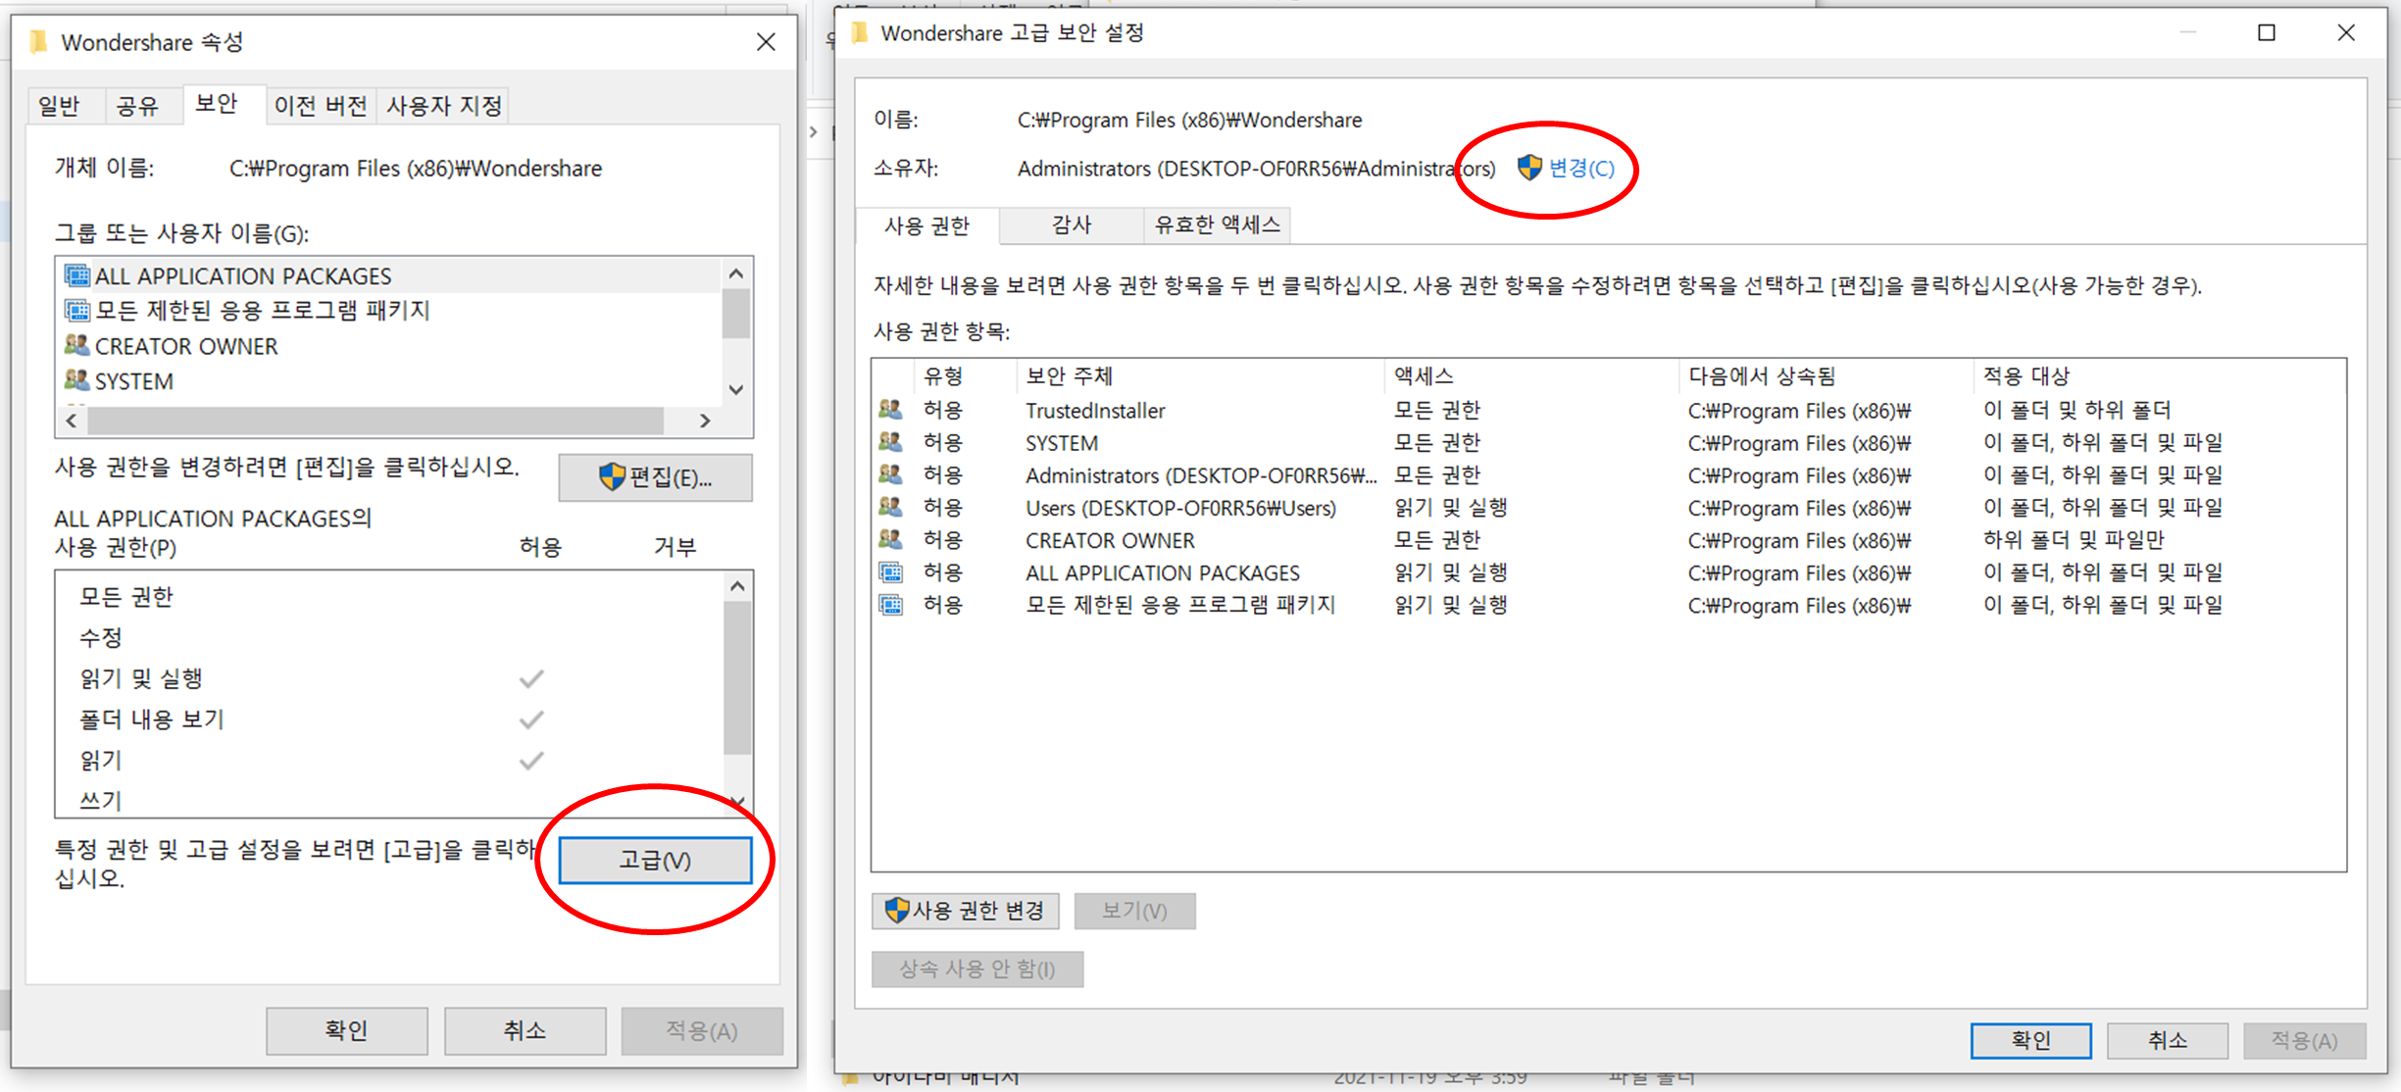2401x1092 pixels.
Task: Click the shield icon beside 변경(C)
Action: coord(1528,168)
